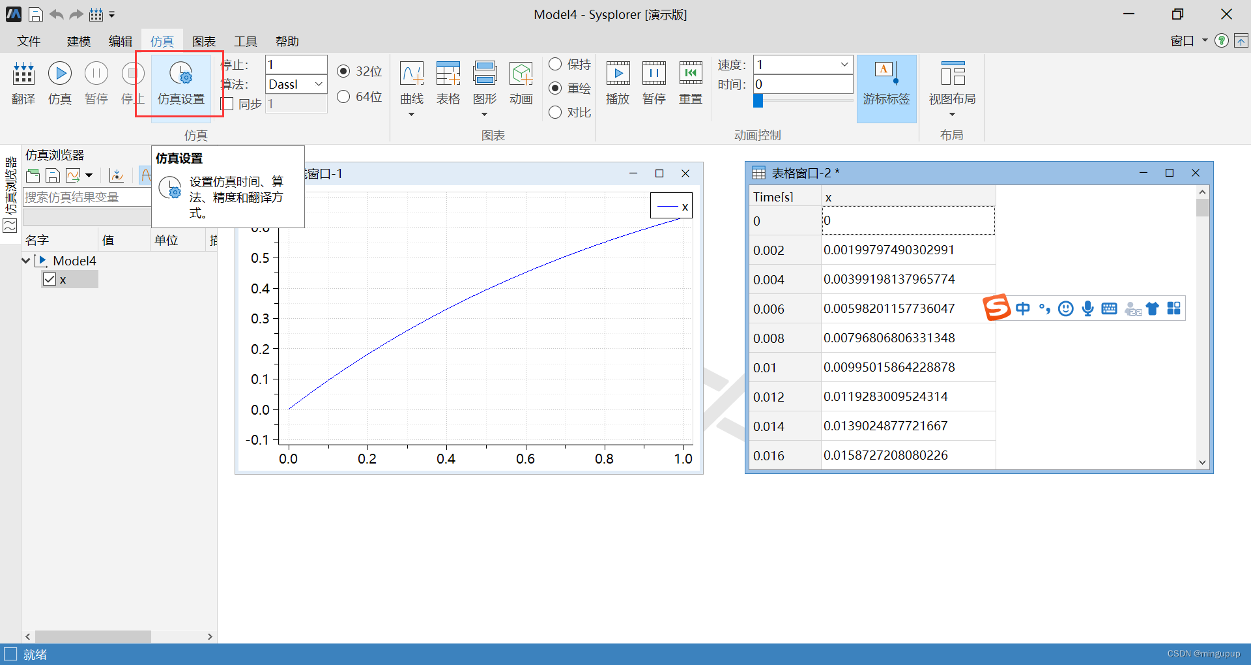Viewport: 1251px width, 665px height.
Task: Select the 对比 radio option
Action: point(555,112)
